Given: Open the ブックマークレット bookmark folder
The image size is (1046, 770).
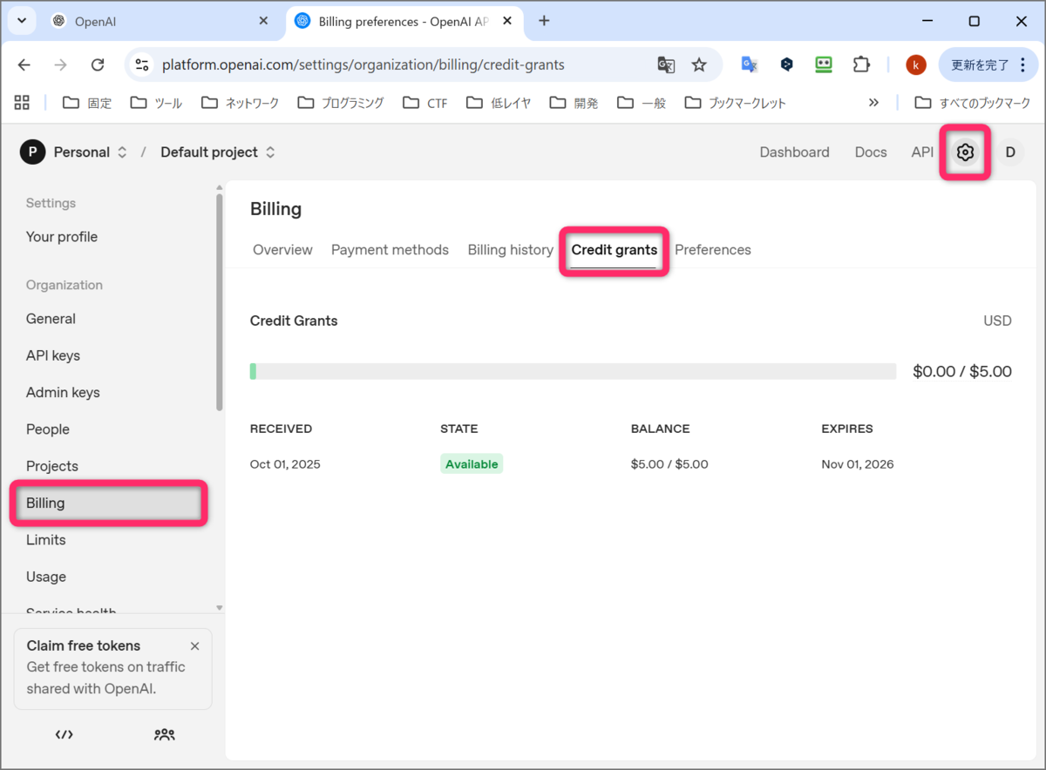Looking at the screenshot, I should (x=736, y=103).
